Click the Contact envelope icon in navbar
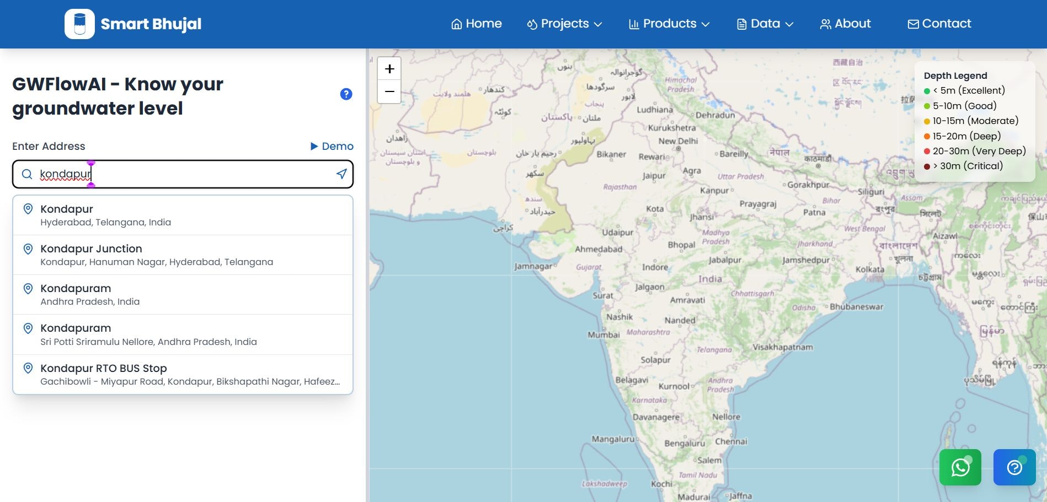 pyautogui.click(x=914, y=24)
